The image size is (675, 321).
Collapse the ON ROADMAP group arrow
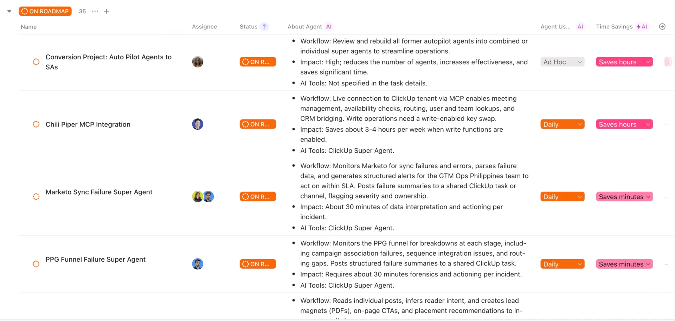pyautogui.click(x=9, y=11)
